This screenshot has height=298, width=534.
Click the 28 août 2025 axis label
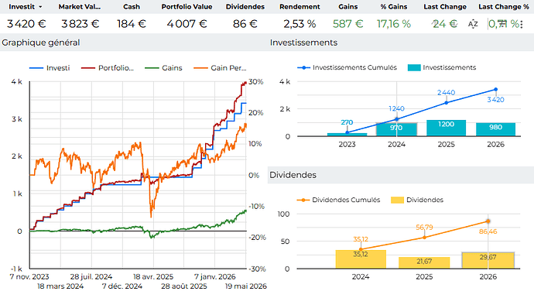click(184, 286)
